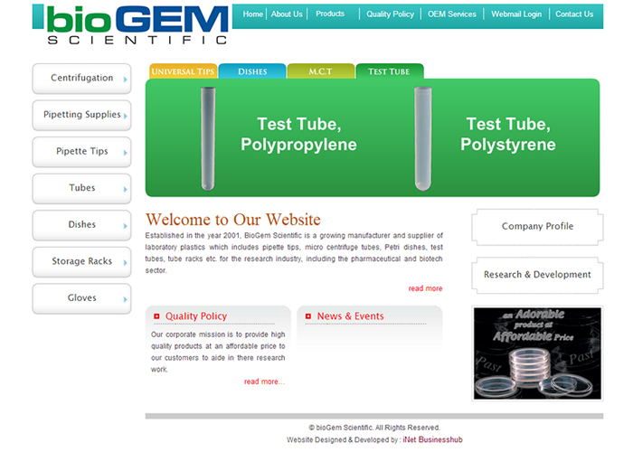
Task: Expand the Storage Racks arrow
Action: (125, 262)
